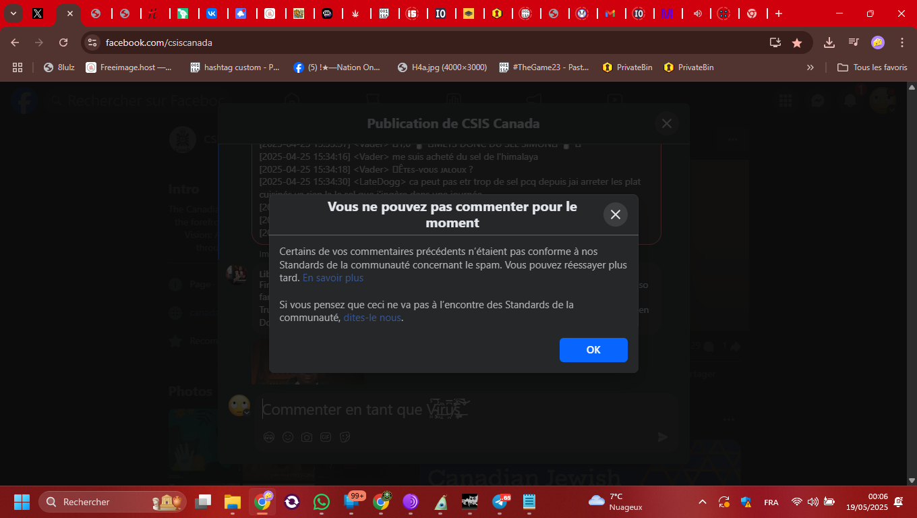This screenshot has width=917, height=518.
Task: Open the 8lulz bookmark
Action: pyautogui.click(x=59, y=67)
